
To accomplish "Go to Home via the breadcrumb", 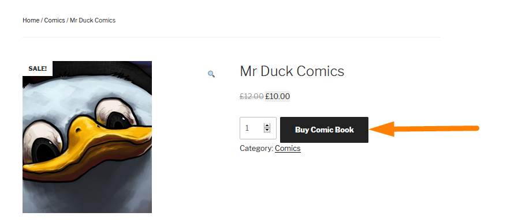I will (31, 20).
